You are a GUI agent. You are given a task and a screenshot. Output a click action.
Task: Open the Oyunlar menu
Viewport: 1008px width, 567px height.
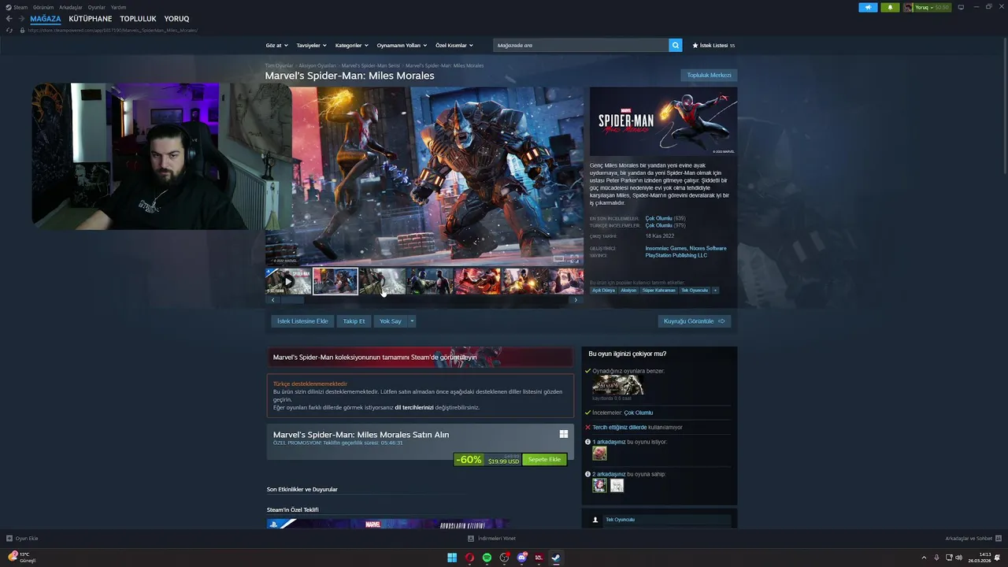click(96, 7)
